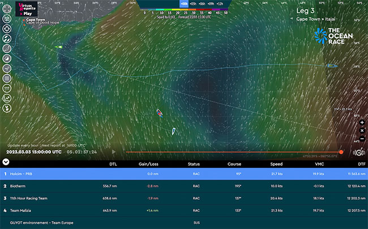Click the SUS status for GUYOT
368x229 pixels.
pos(196,223)
